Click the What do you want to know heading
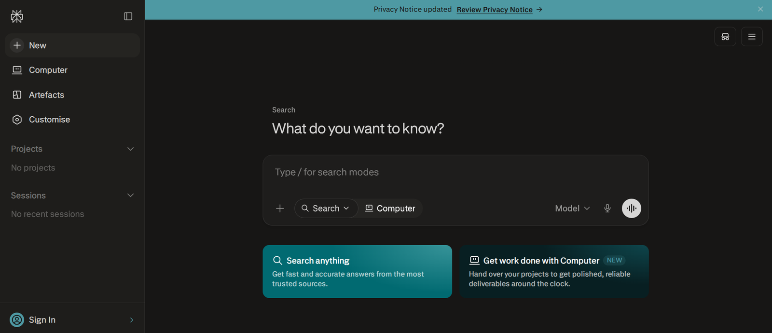Screen dimensions: 772x333 pos(358,128)
